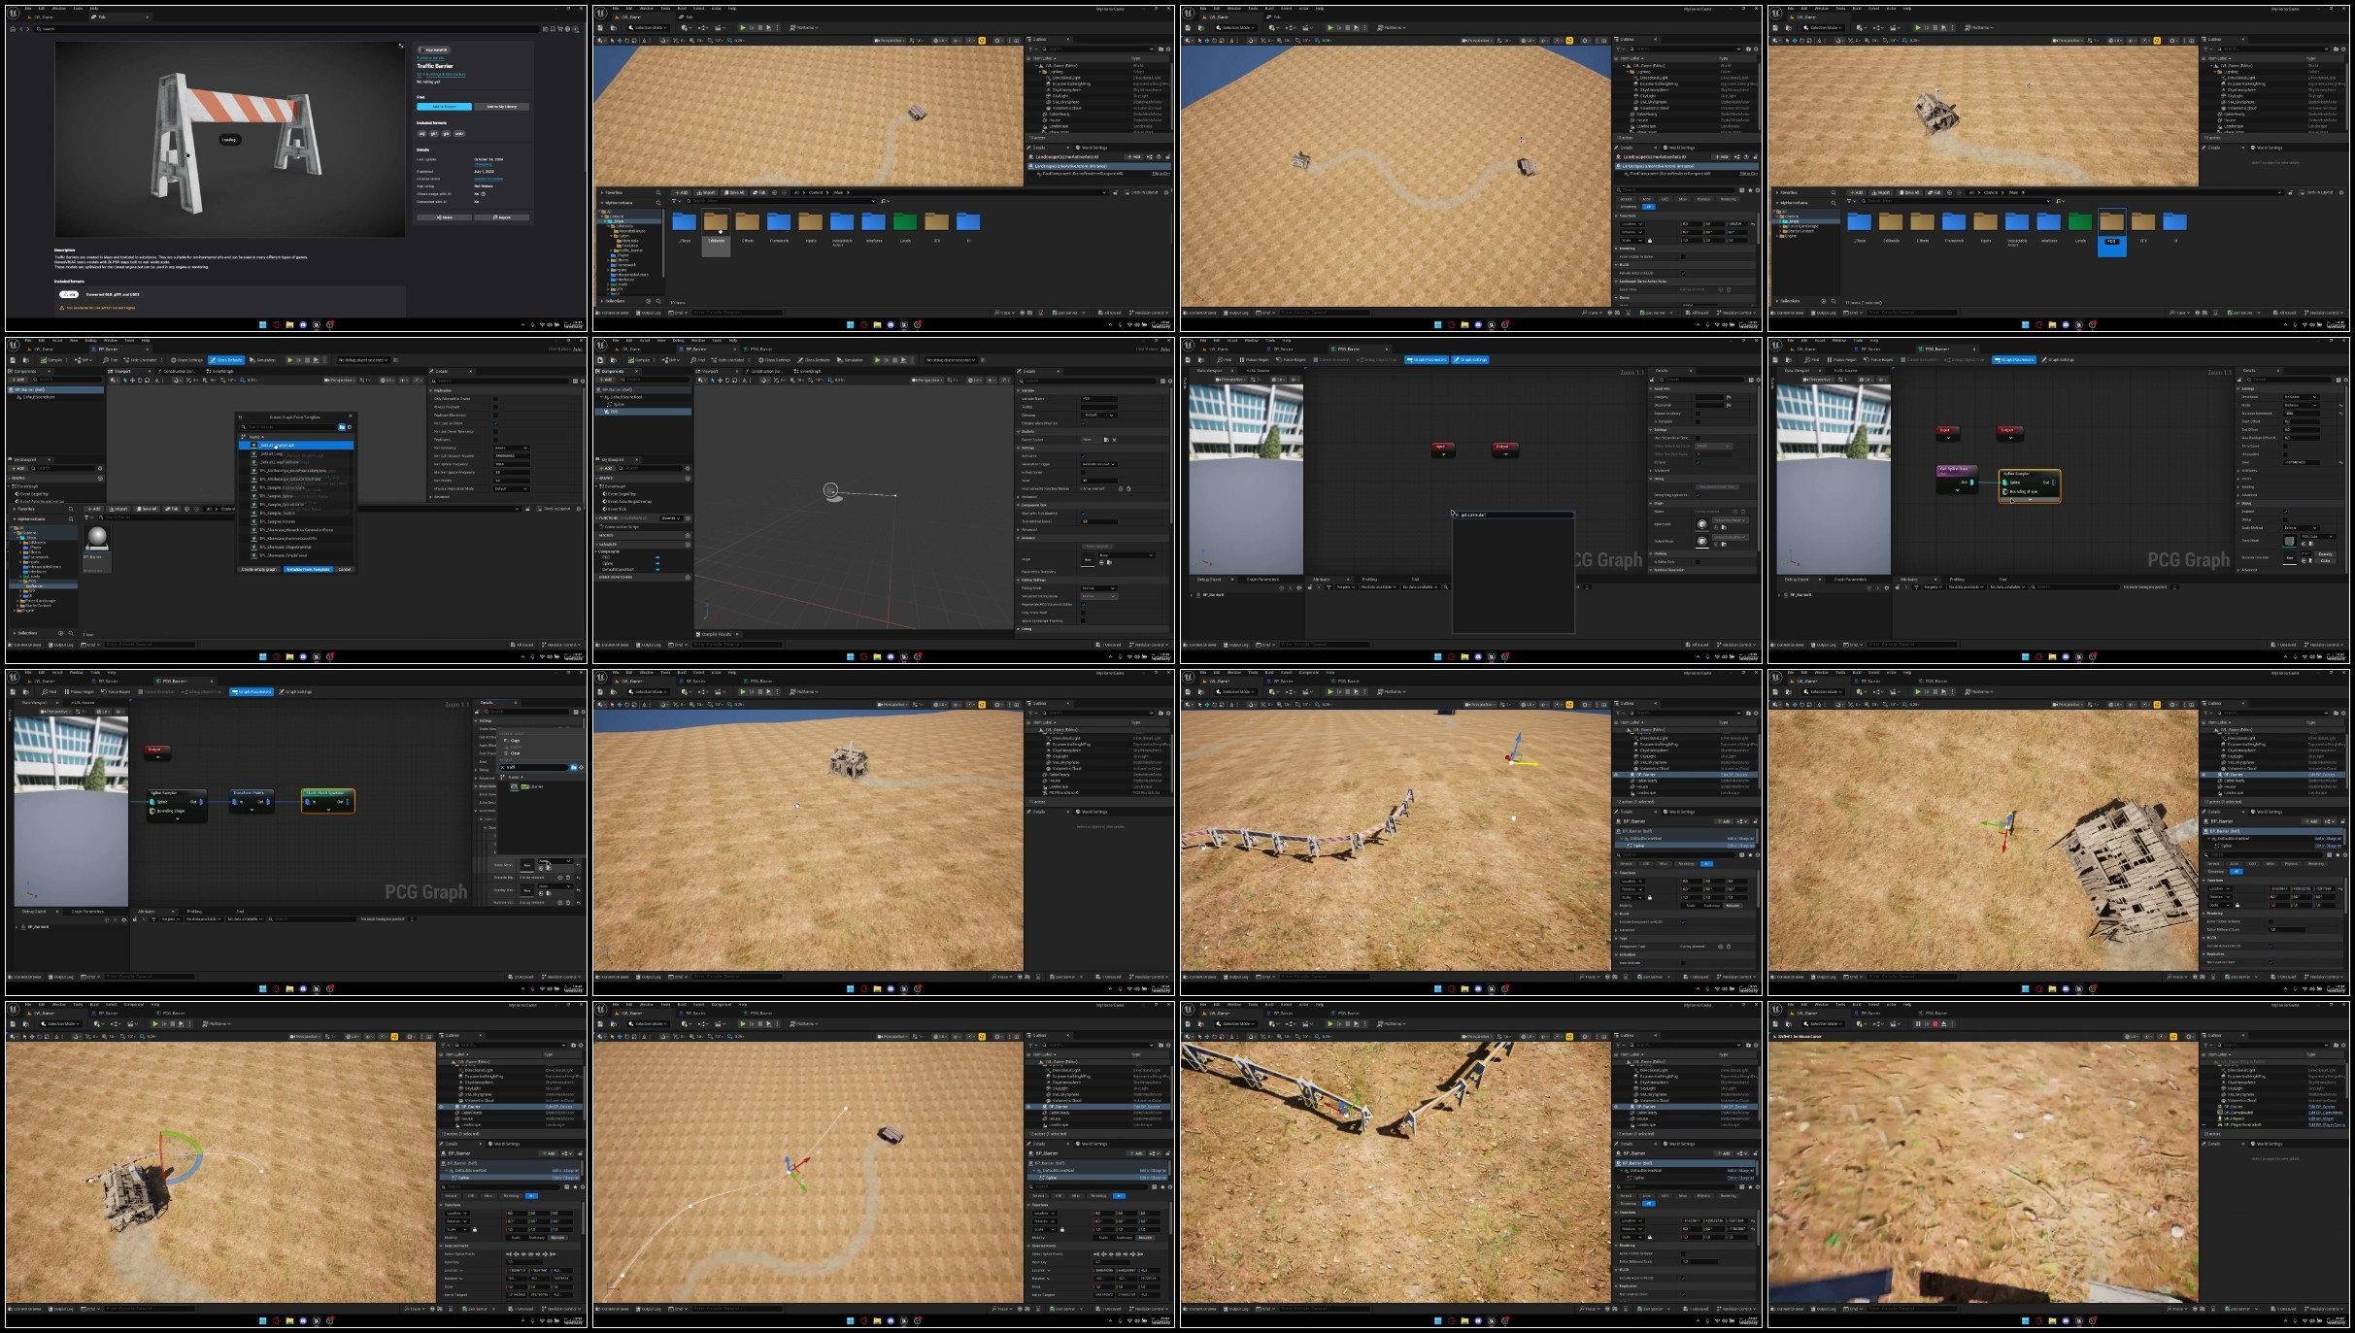Open the Fab shopping cart icon

coord(560,29)
